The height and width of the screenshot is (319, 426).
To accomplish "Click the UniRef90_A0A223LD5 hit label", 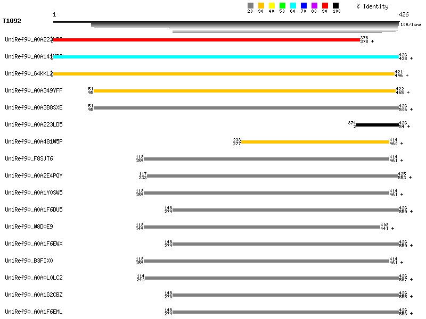I will point(34,124).
